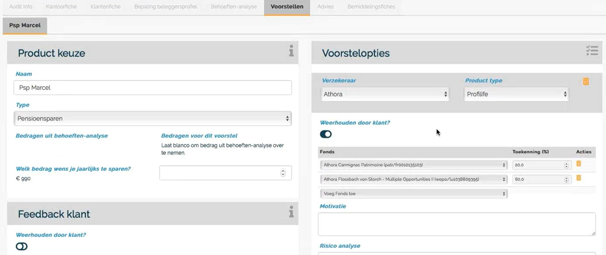Screen dimensions: 606x255
Task: Open the Behoeften-analyse tab
Action: [234, 7]
